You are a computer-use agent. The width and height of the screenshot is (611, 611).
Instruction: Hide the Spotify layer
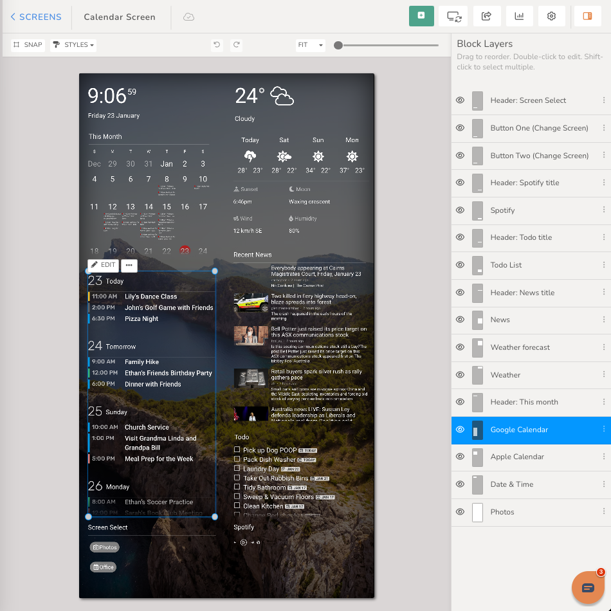pyautogui.click(x=459, y=210)
